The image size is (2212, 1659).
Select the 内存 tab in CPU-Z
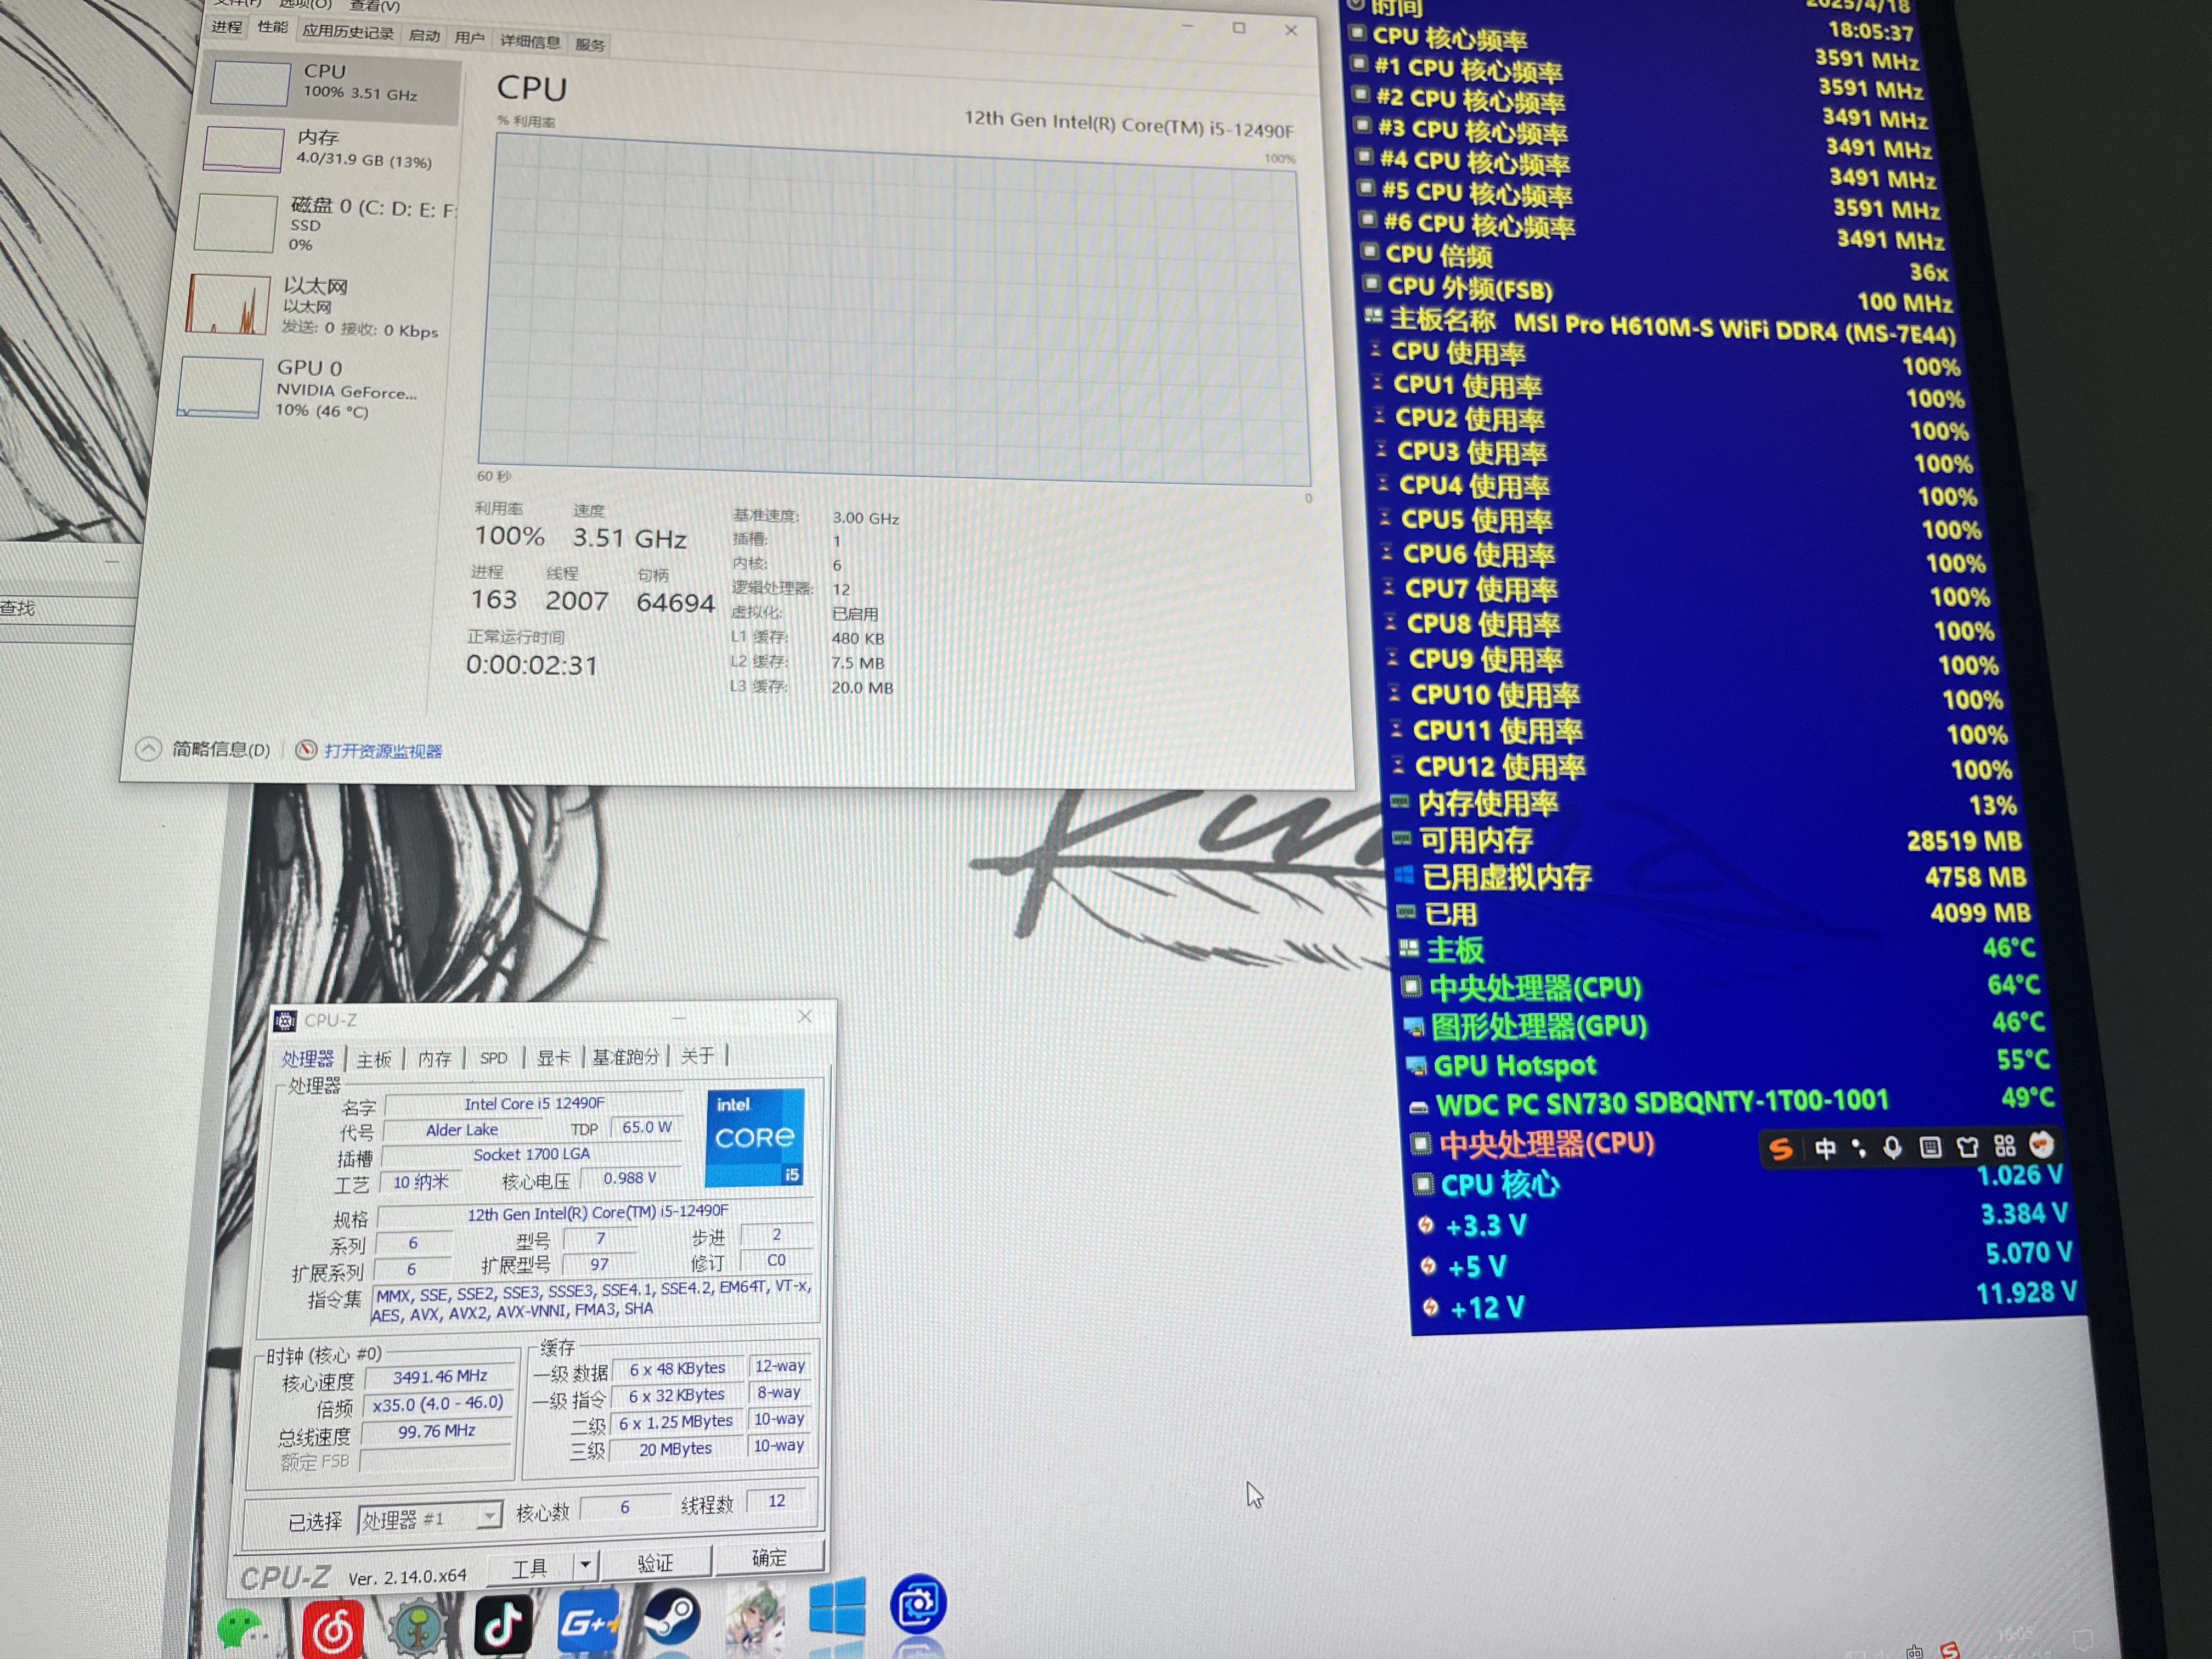(x=434, y=1058)
